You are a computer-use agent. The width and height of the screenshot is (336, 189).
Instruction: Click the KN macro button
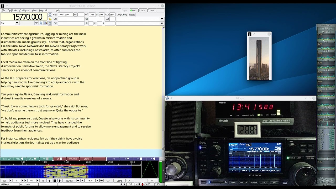pos(46,159)
